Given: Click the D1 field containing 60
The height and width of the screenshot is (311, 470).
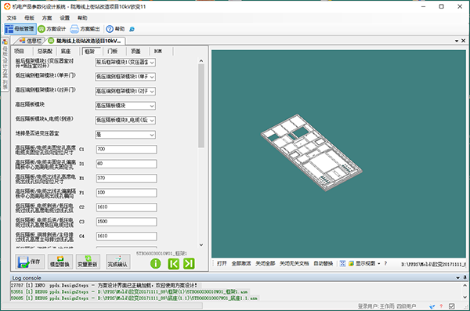Looking at the screenshot, I should coord(126,164).
